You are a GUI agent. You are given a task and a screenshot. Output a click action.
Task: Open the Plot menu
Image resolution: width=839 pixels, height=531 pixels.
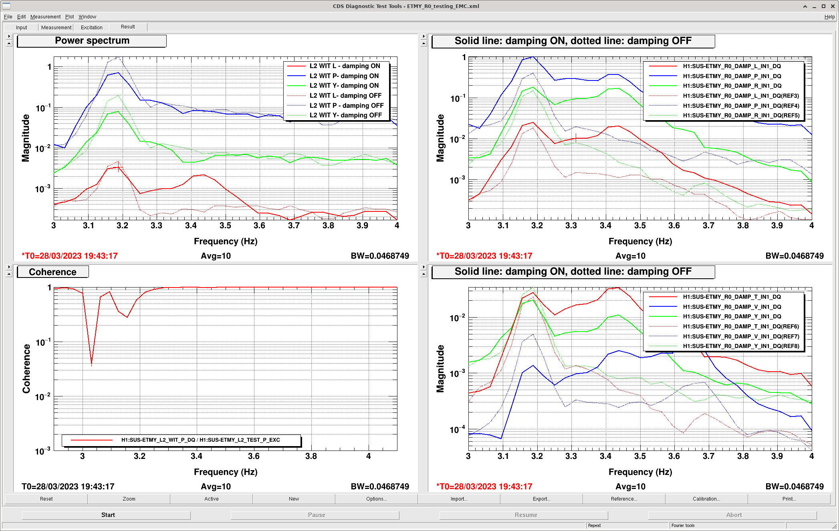pos(69,17)
